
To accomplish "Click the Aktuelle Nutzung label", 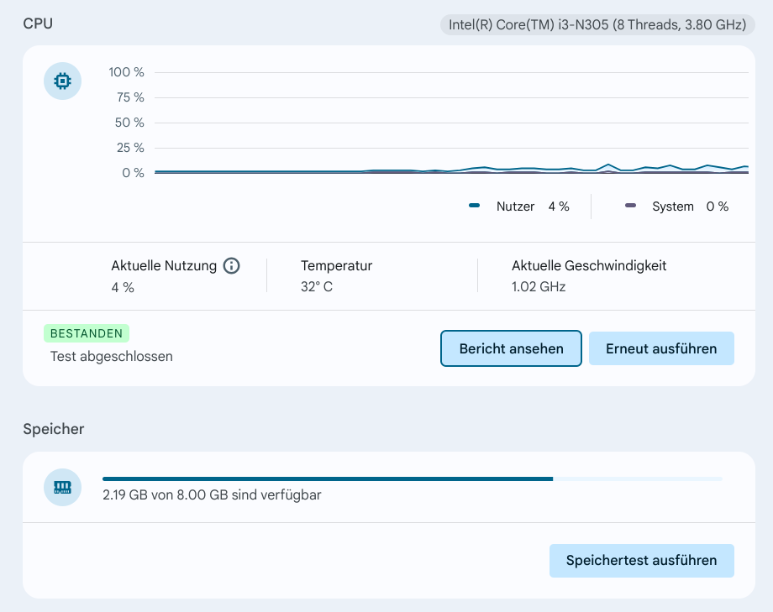I will click(164, 266).
